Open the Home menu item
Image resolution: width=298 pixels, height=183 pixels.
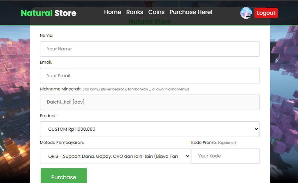(113, 12)
